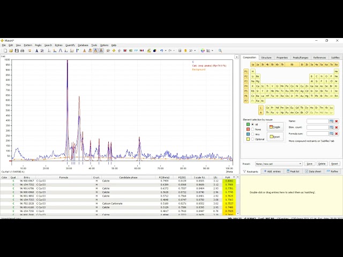Click the Elem. count selection icon
The width and height of the screenshot is (343, 257).
(x=331, y=127)
